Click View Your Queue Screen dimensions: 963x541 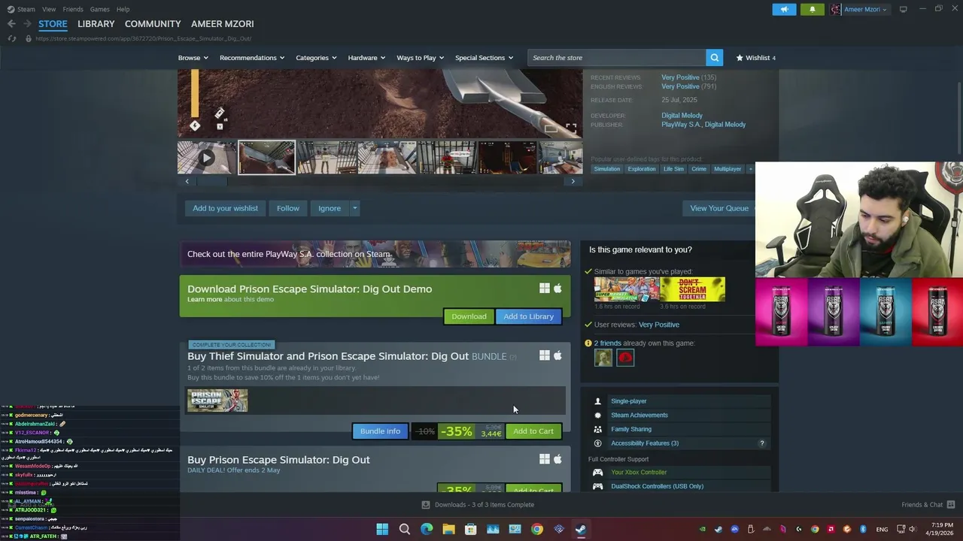(719, 208)
